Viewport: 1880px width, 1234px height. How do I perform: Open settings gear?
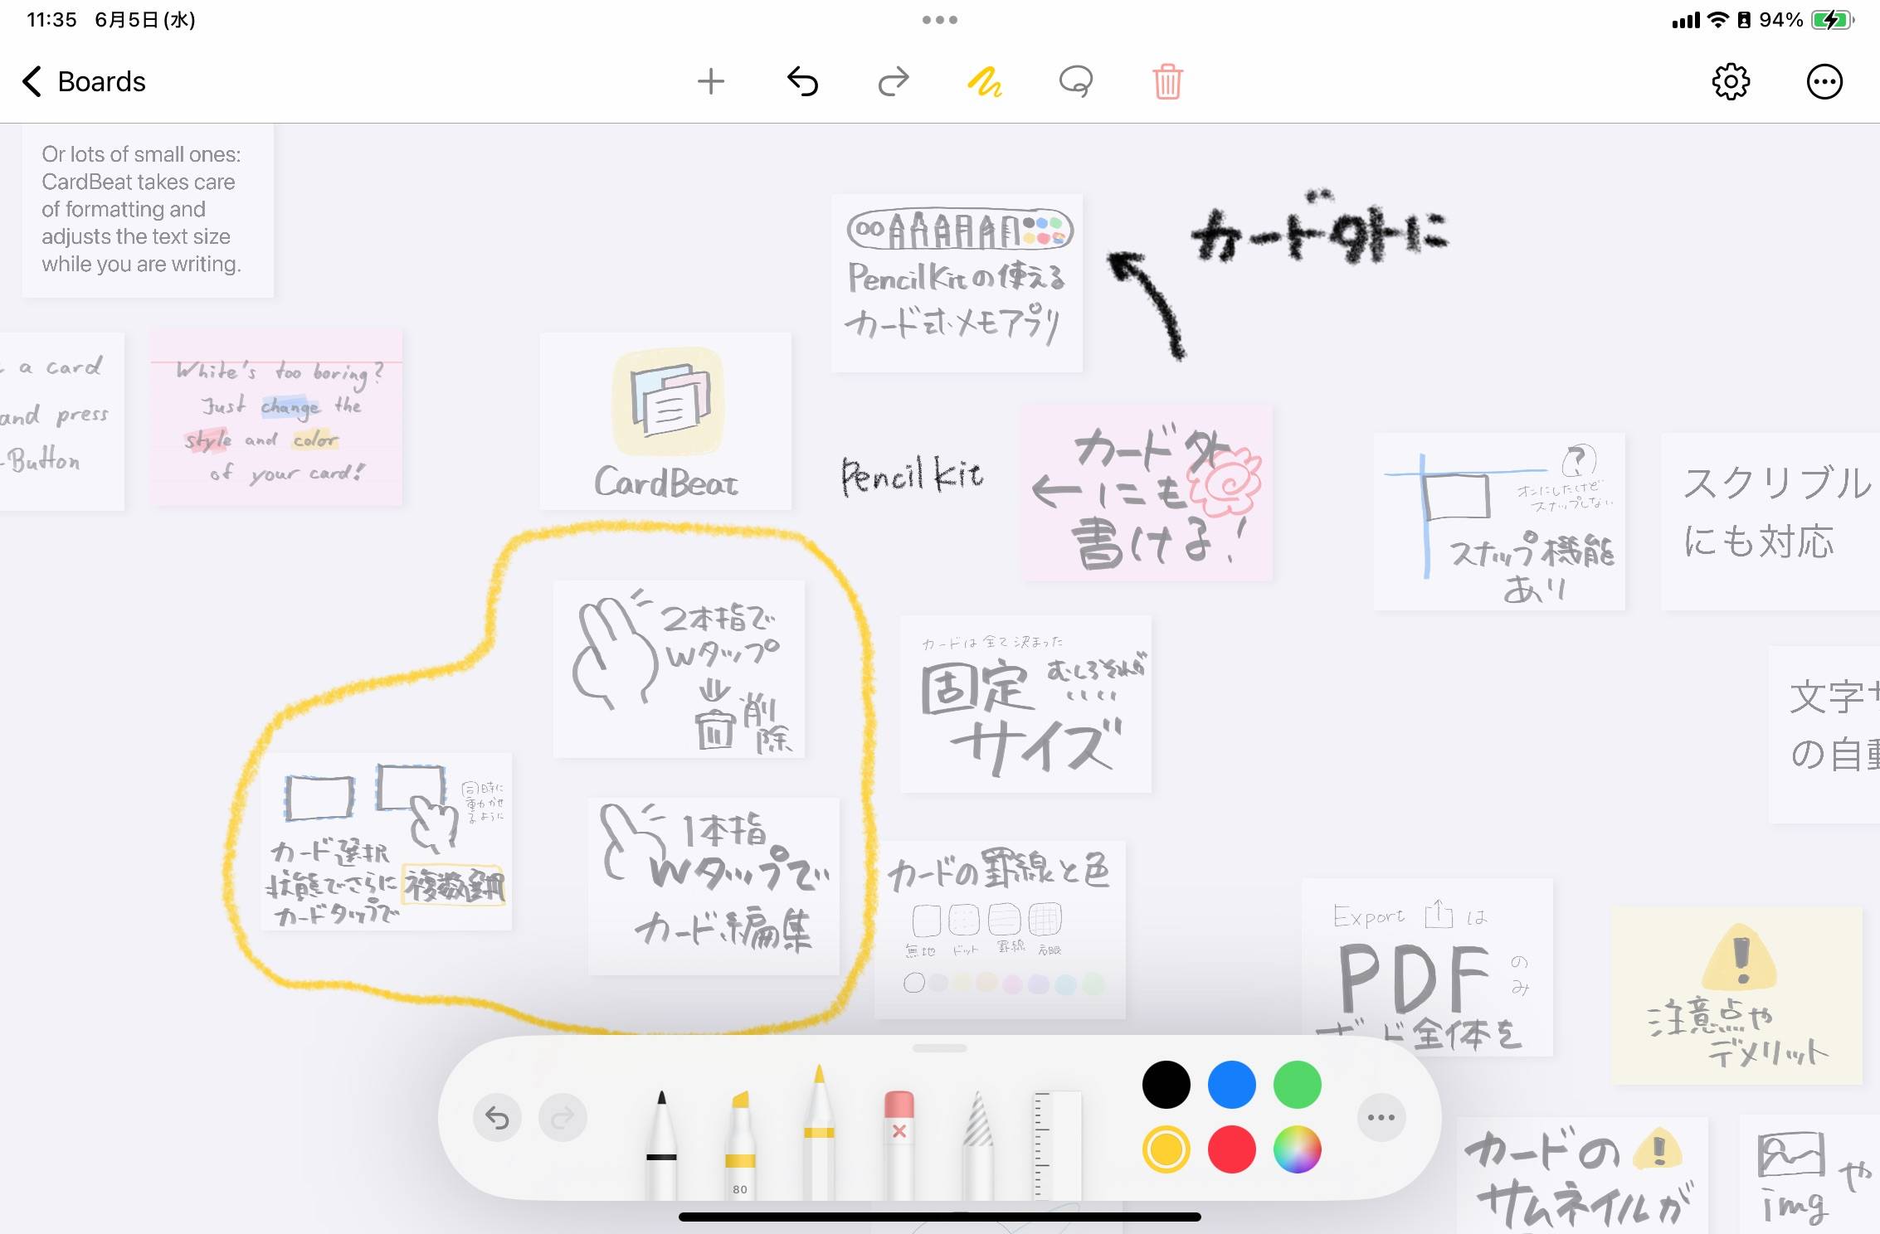coord(1731,81)
